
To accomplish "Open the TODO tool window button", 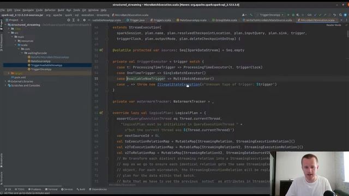I will coord(20,189).
